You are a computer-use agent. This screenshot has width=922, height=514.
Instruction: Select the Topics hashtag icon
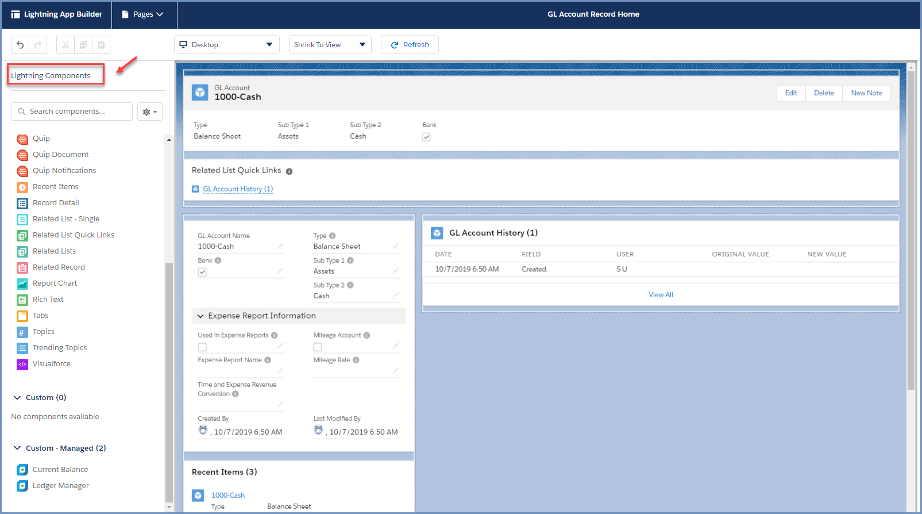22,332
